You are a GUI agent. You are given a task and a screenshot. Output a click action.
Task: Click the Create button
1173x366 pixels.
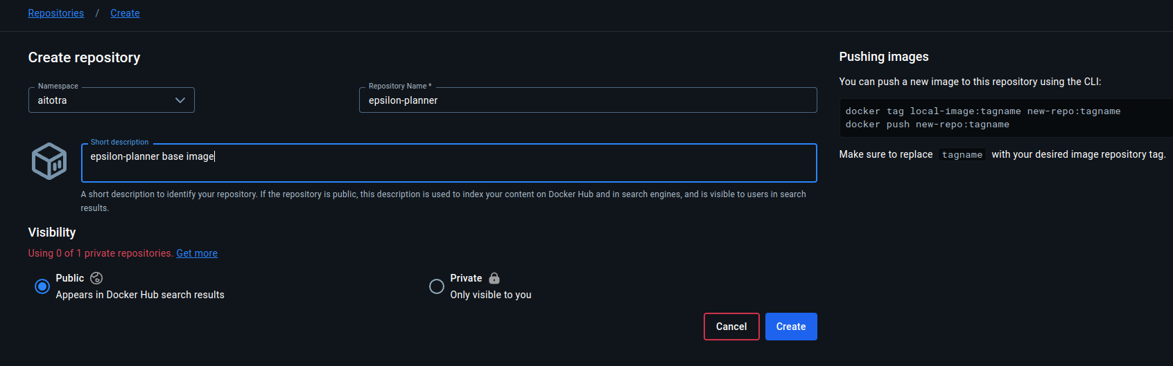(791, 327)
